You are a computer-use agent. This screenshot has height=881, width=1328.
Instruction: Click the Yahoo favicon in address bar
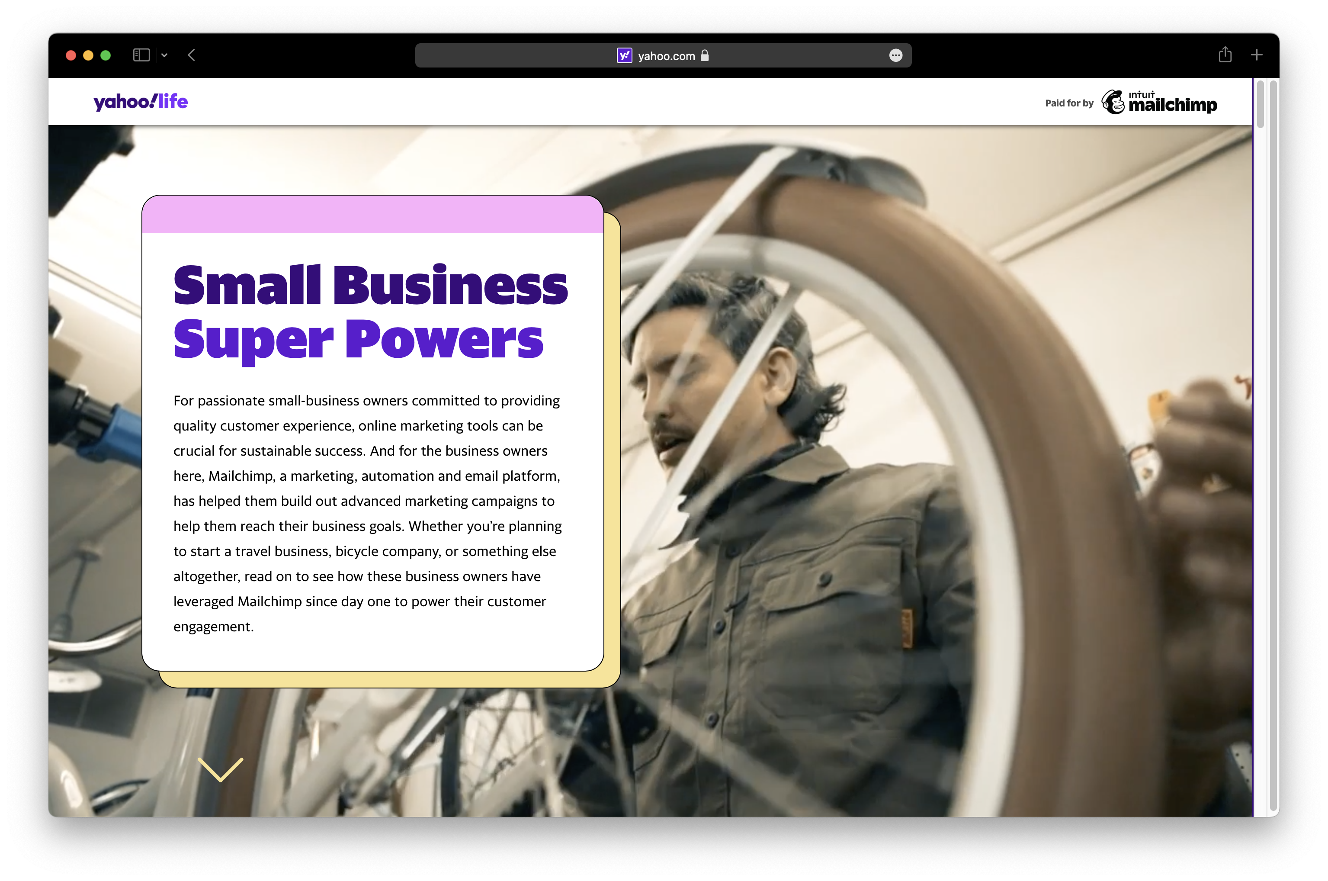624,56
